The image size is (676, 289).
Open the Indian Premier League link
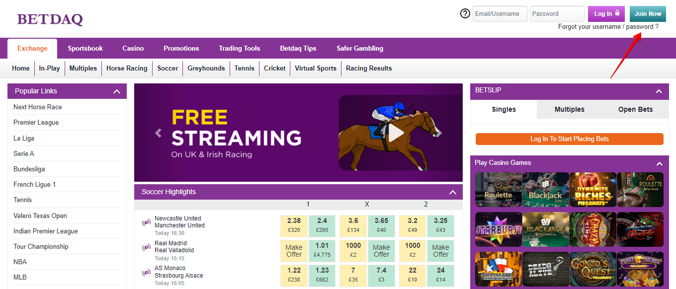[x=46, y=231]
